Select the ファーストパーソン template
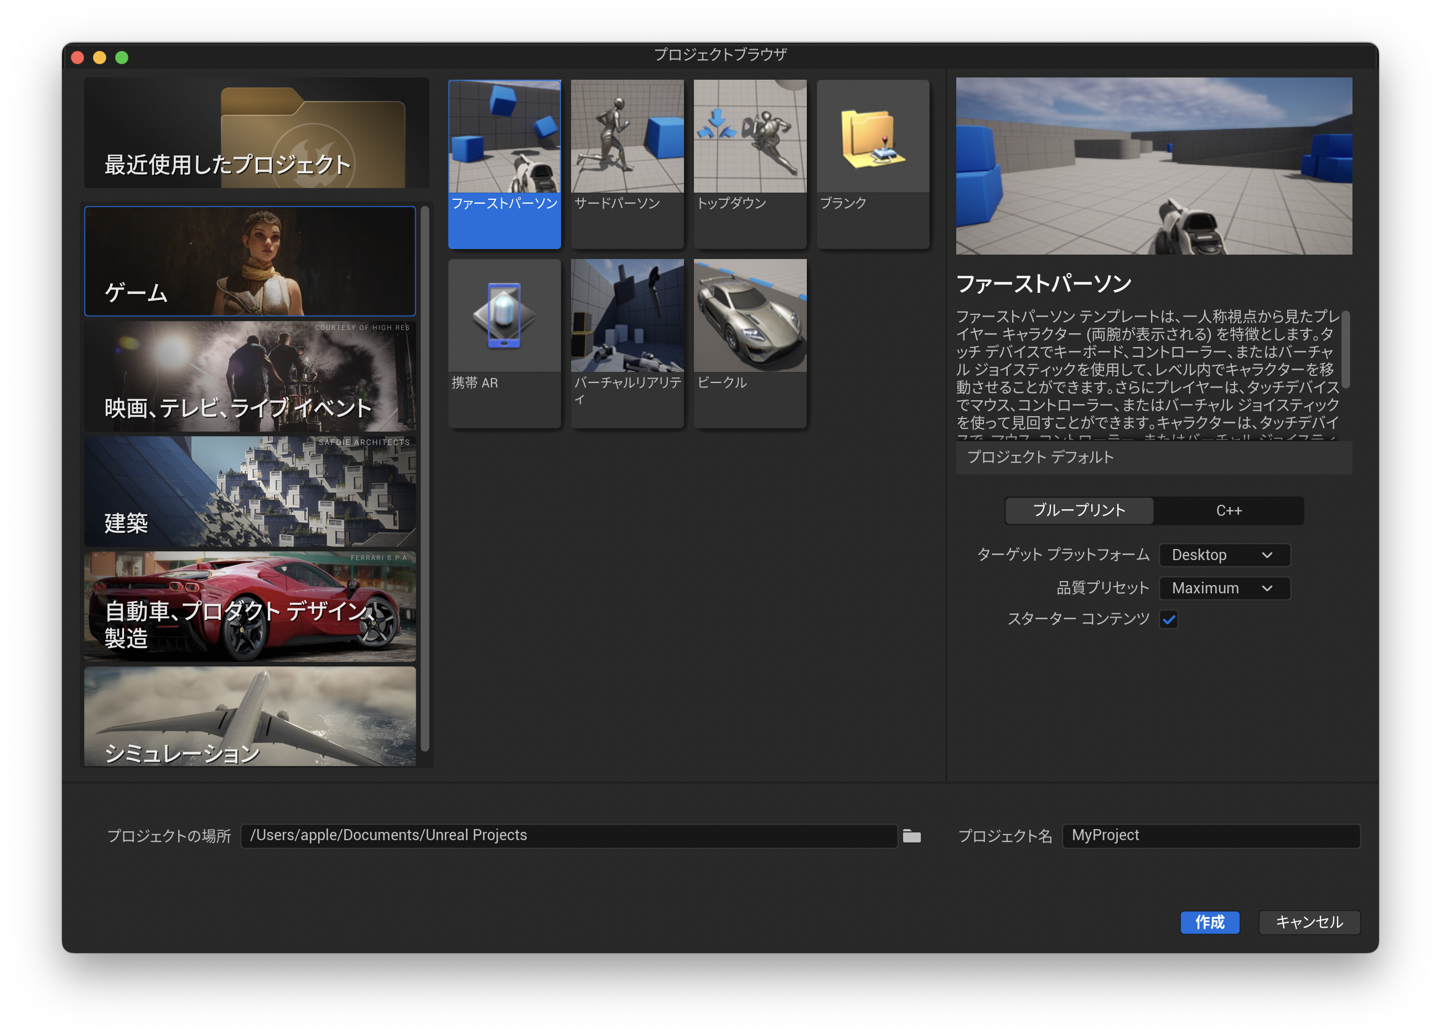Screen dimensions: 1441x1035 (x=505, y=164)
